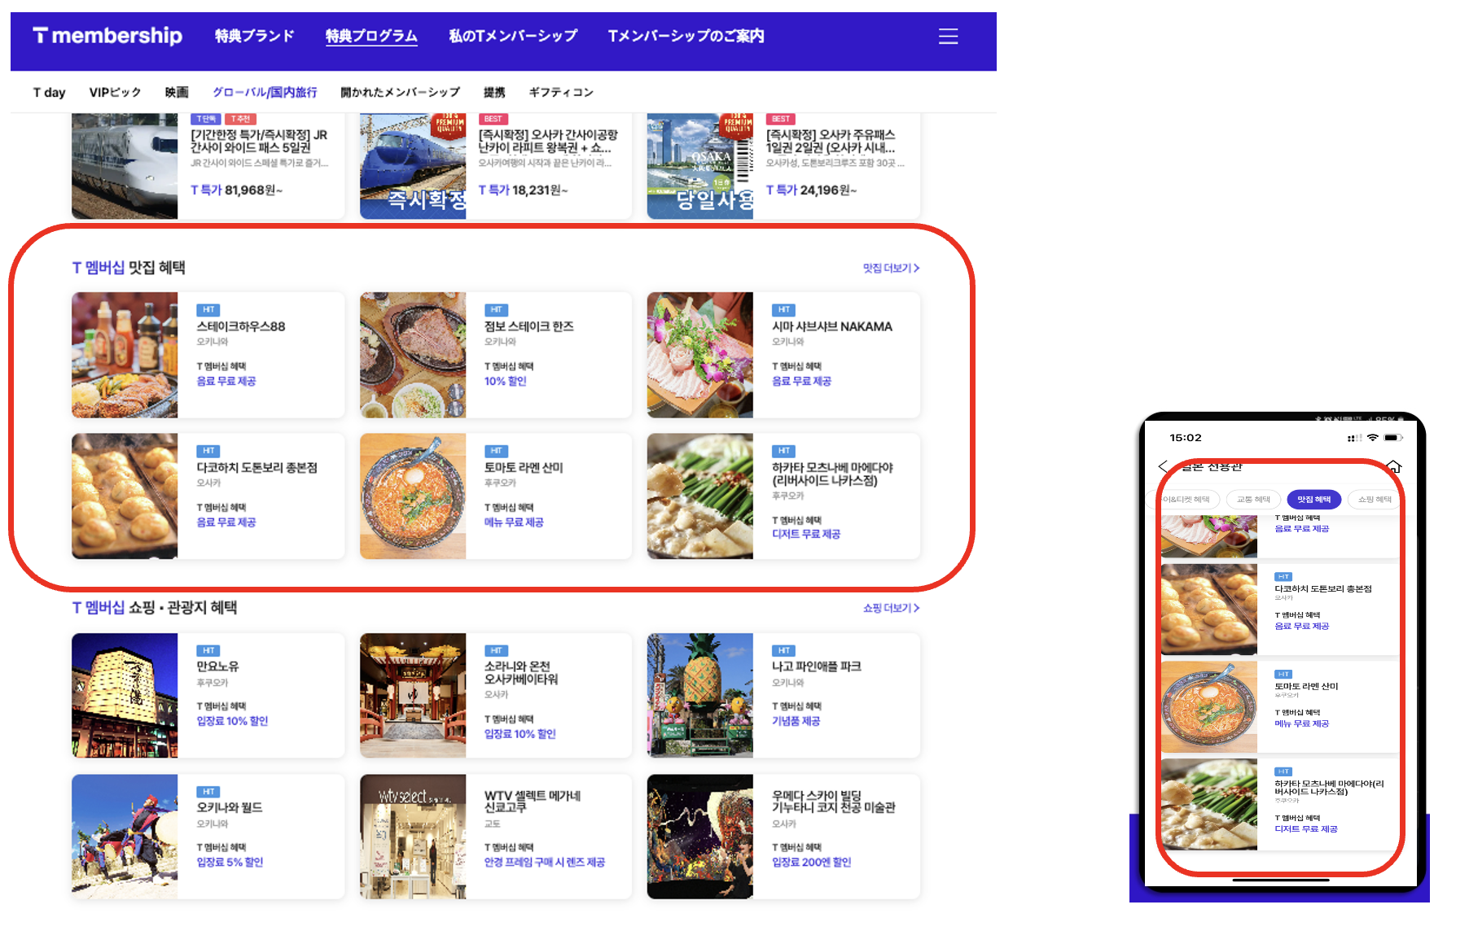Click the 안경 프레임 구매 시 렌즈 제공 text

[544, 862]
